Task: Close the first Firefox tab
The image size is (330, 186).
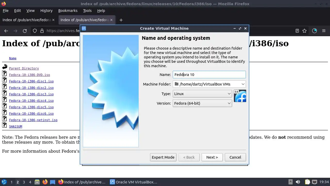Action: point(53,20)
